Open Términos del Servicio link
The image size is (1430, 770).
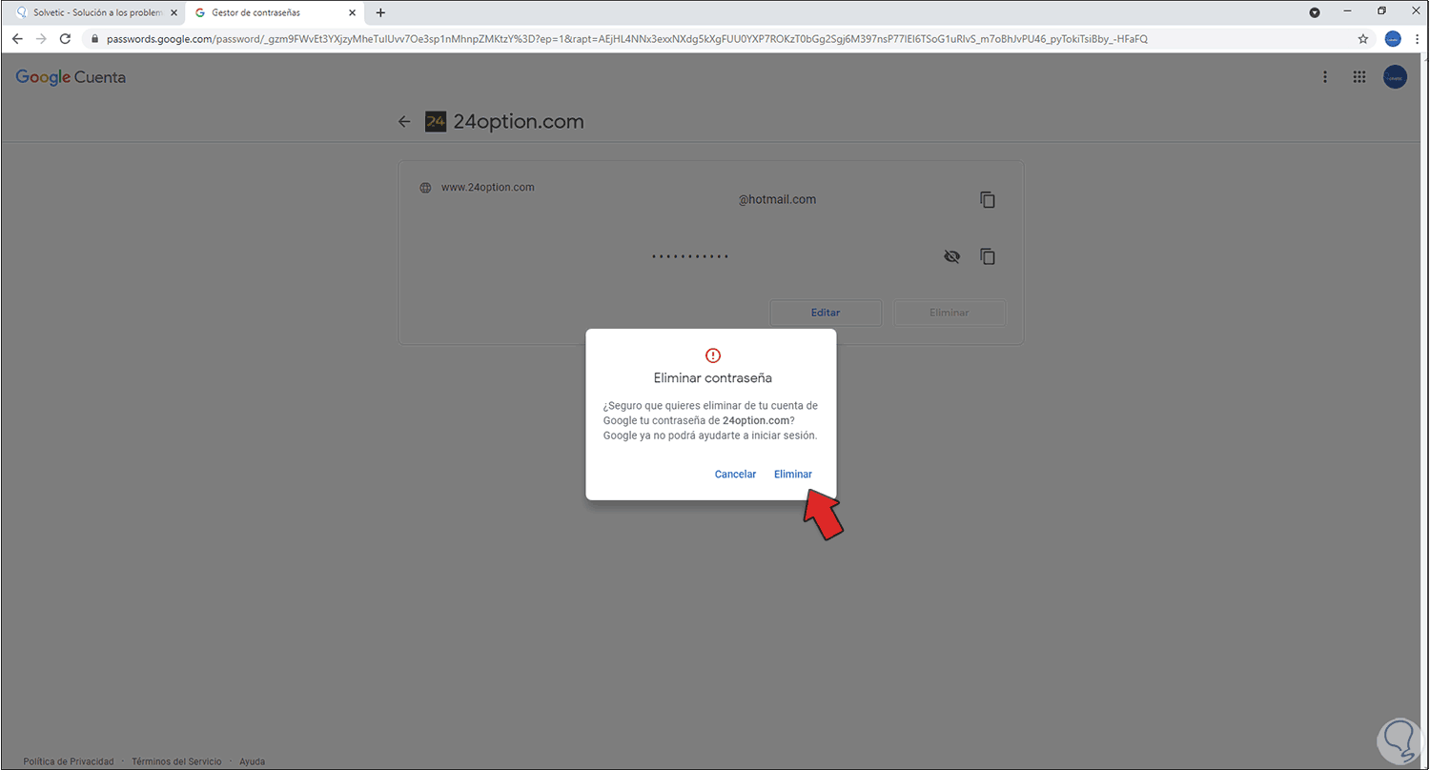[x=176, y=761]
